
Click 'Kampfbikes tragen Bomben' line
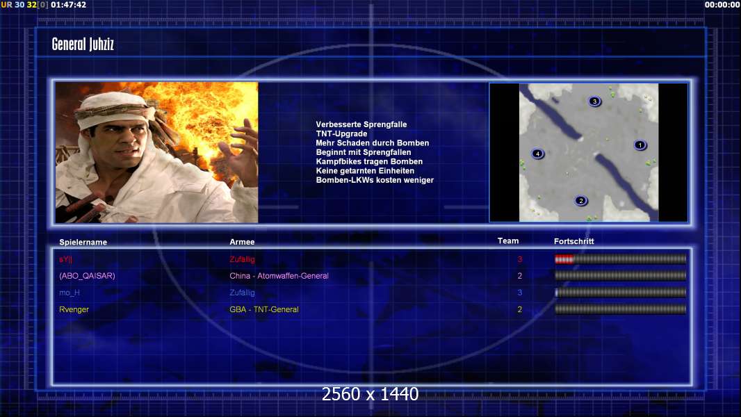[x=369, y=161]
